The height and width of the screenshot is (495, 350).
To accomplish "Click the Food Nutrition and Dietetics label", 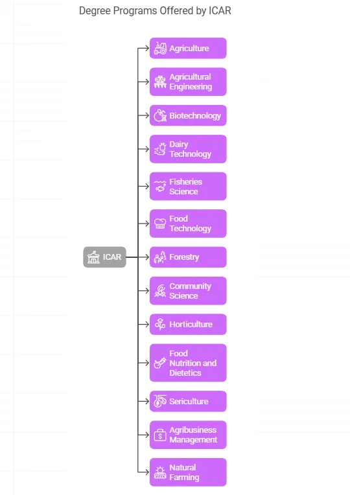I will pyautogui.click(x=193, y=363).
